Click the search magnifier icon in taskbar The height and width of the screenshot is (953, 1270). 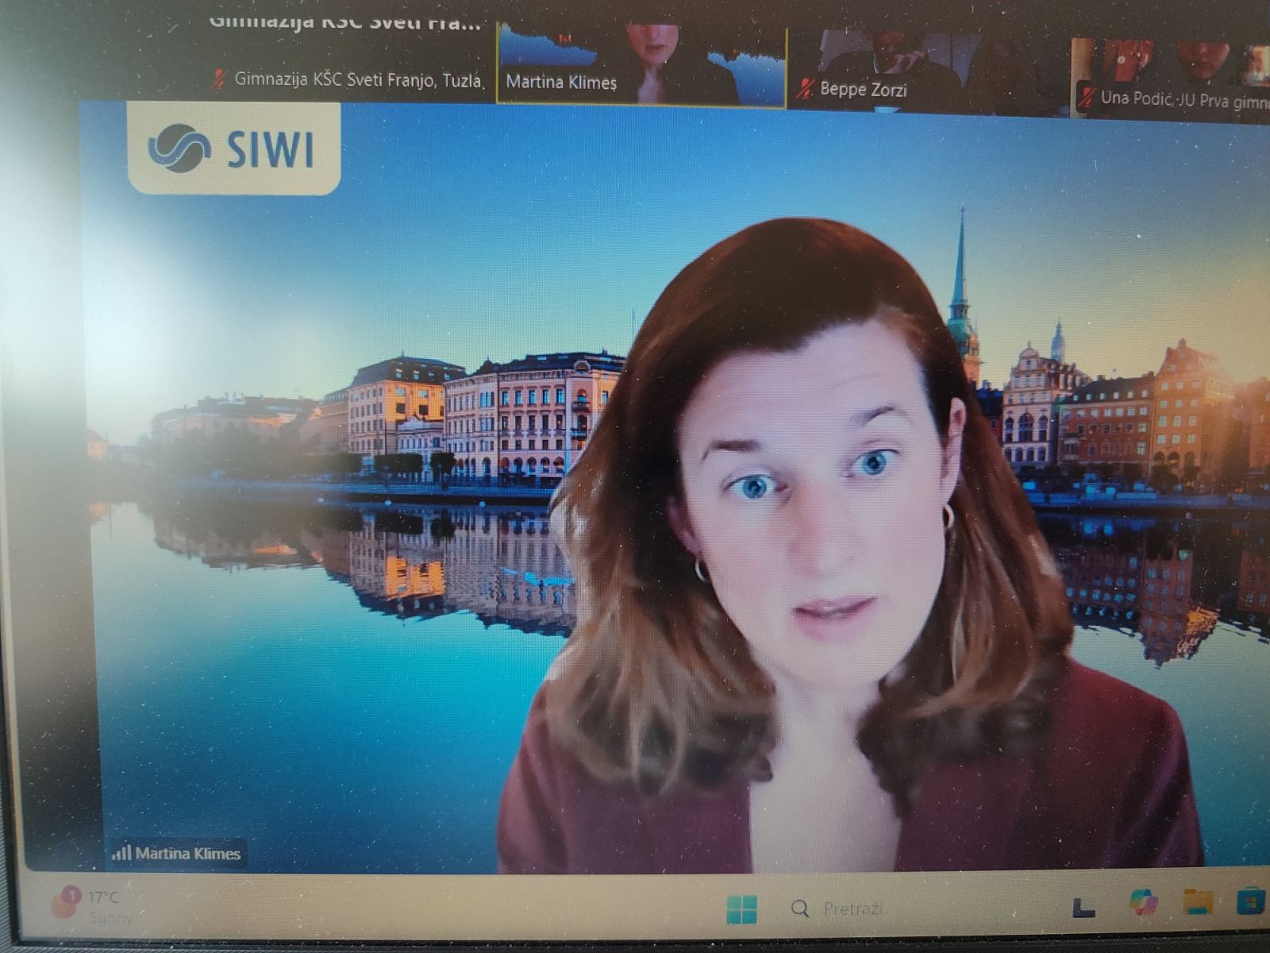coord(800,909)
